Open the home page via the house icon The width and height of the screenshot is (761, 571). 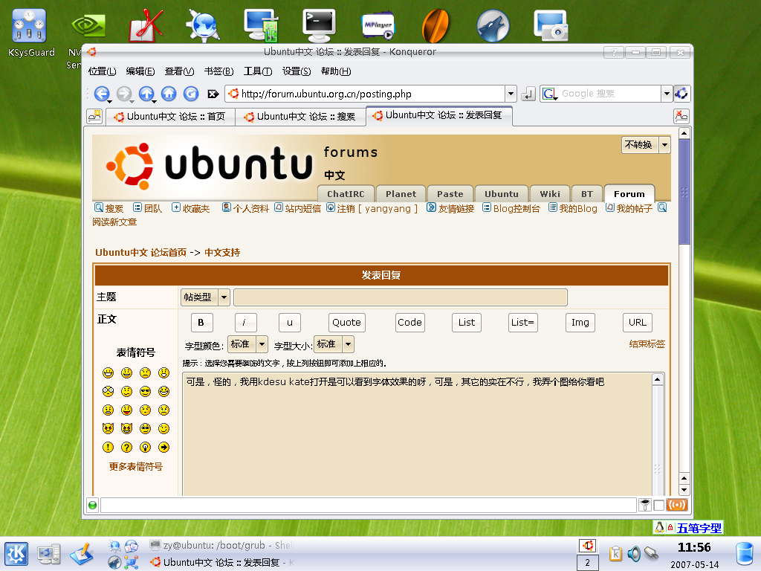click(169, 94)
